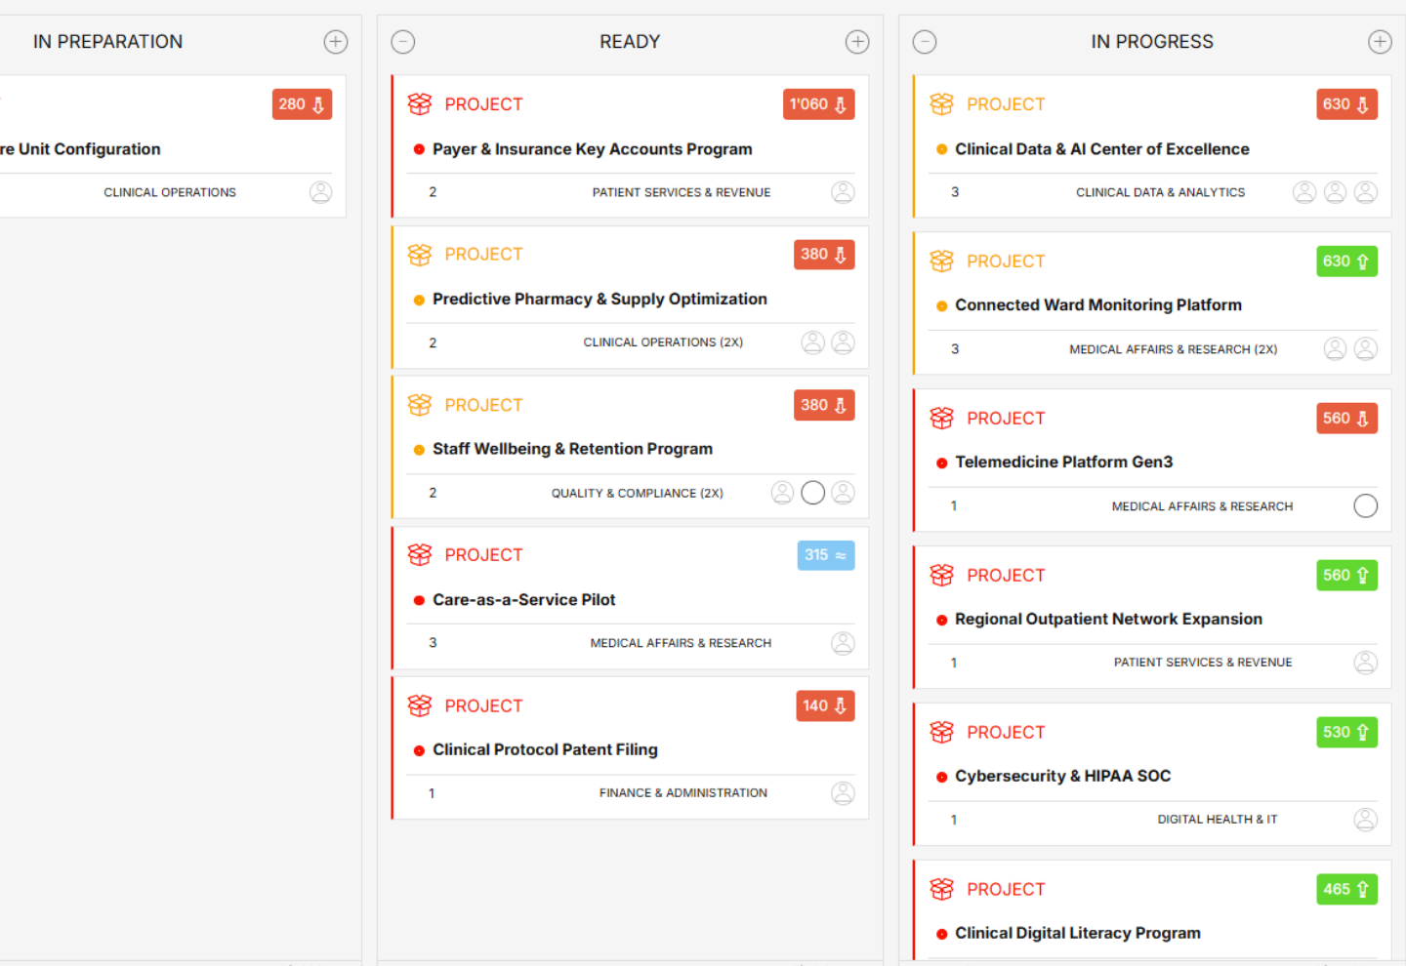1406x966 pixels.
Task: Click the 280 score badge on the Unit Configuration card
Action: click(x=302, y=104)
